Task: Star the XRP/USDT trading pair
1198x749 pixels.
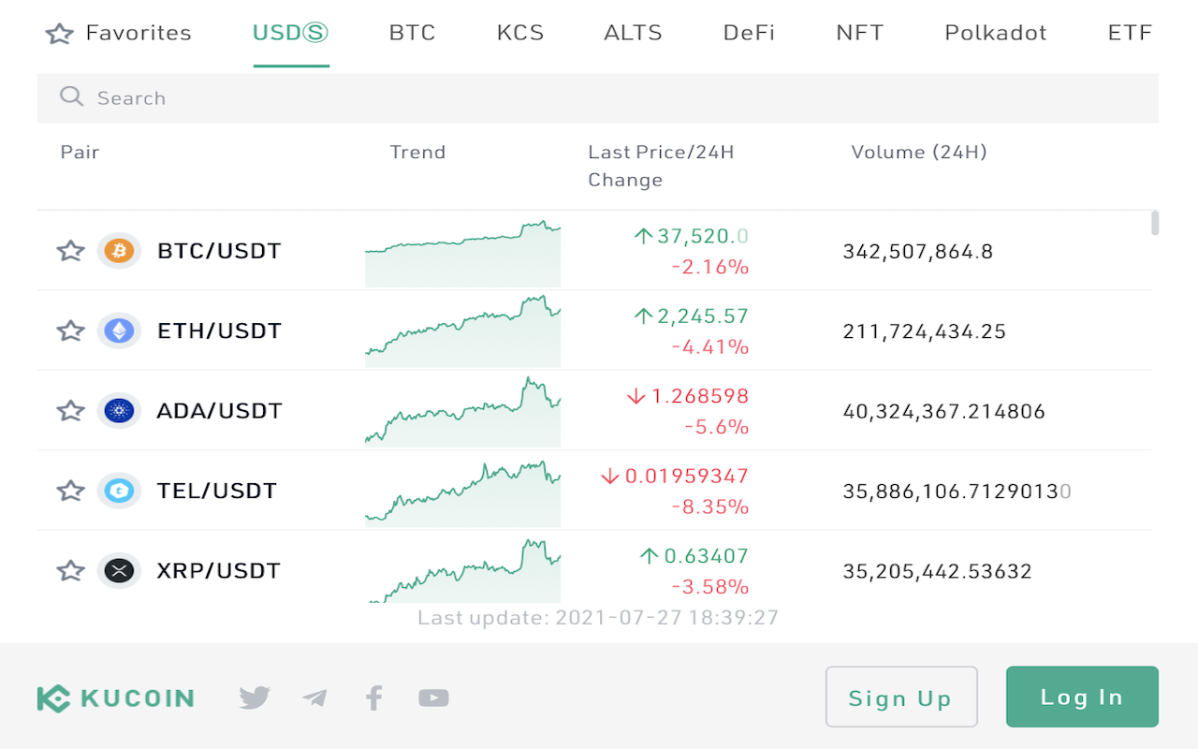Action: pos(70,569)
